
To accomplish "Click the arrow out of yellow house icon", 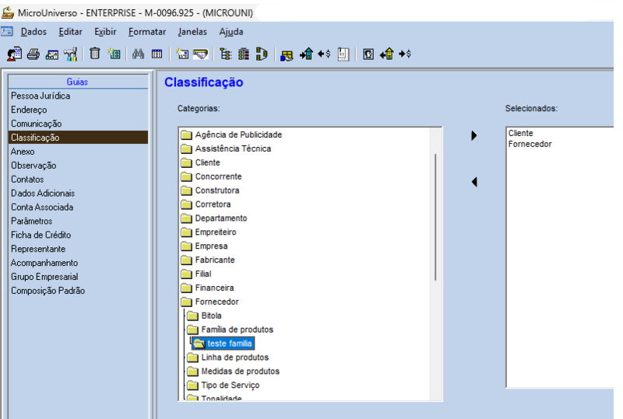I will point(387,54).
